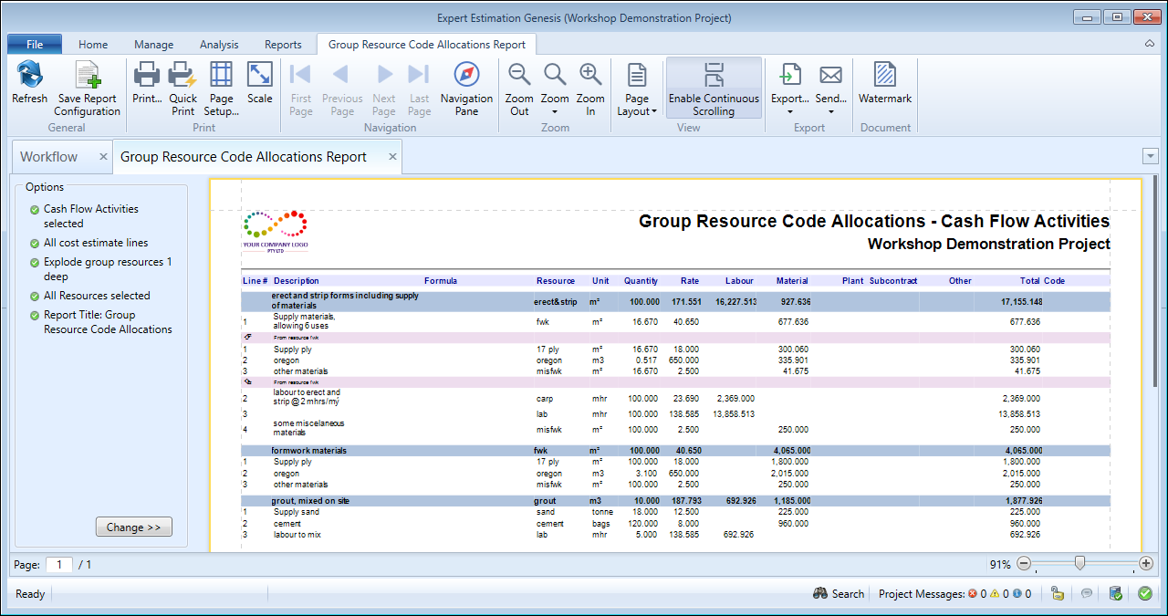Expand the Page Layout dropdown
Image resolution: width=1168 pixels, height=616 pixels.
637,89
